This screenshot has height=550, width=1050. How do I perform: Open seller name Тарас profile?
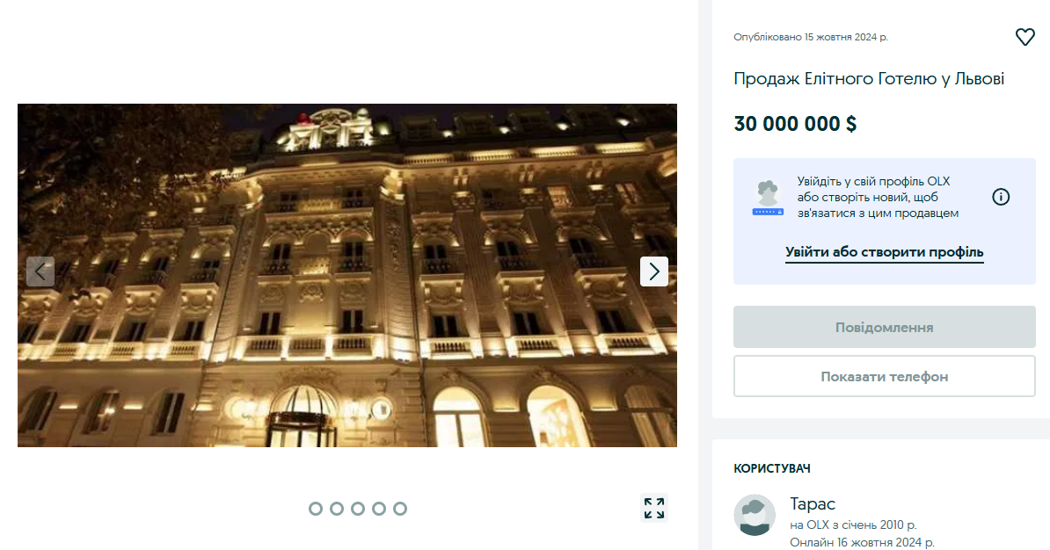[813, 503]
